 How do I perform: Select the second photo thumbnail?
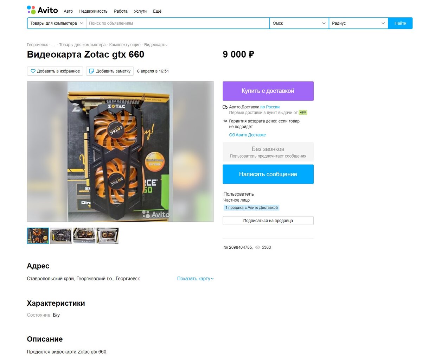pyautogui.click(x=61, y=236)
